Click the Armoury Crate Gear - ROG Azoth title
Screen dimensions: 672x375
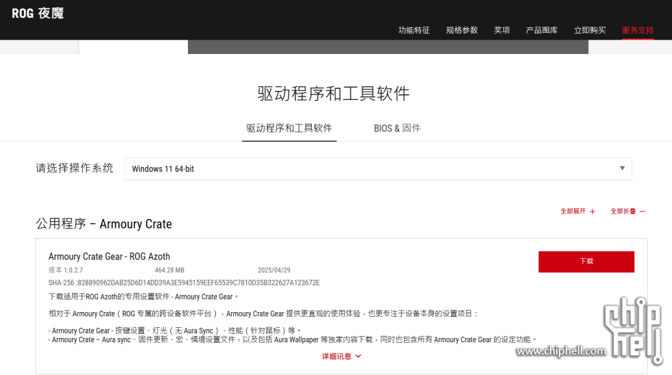[109, 257]
